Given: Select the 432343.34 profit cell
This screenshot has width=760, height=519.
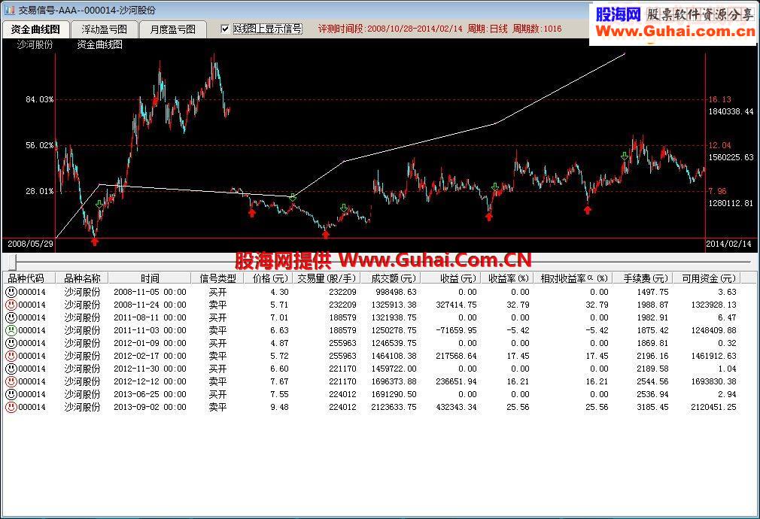Looking at the screenshot, I should [x=456, y=407].
